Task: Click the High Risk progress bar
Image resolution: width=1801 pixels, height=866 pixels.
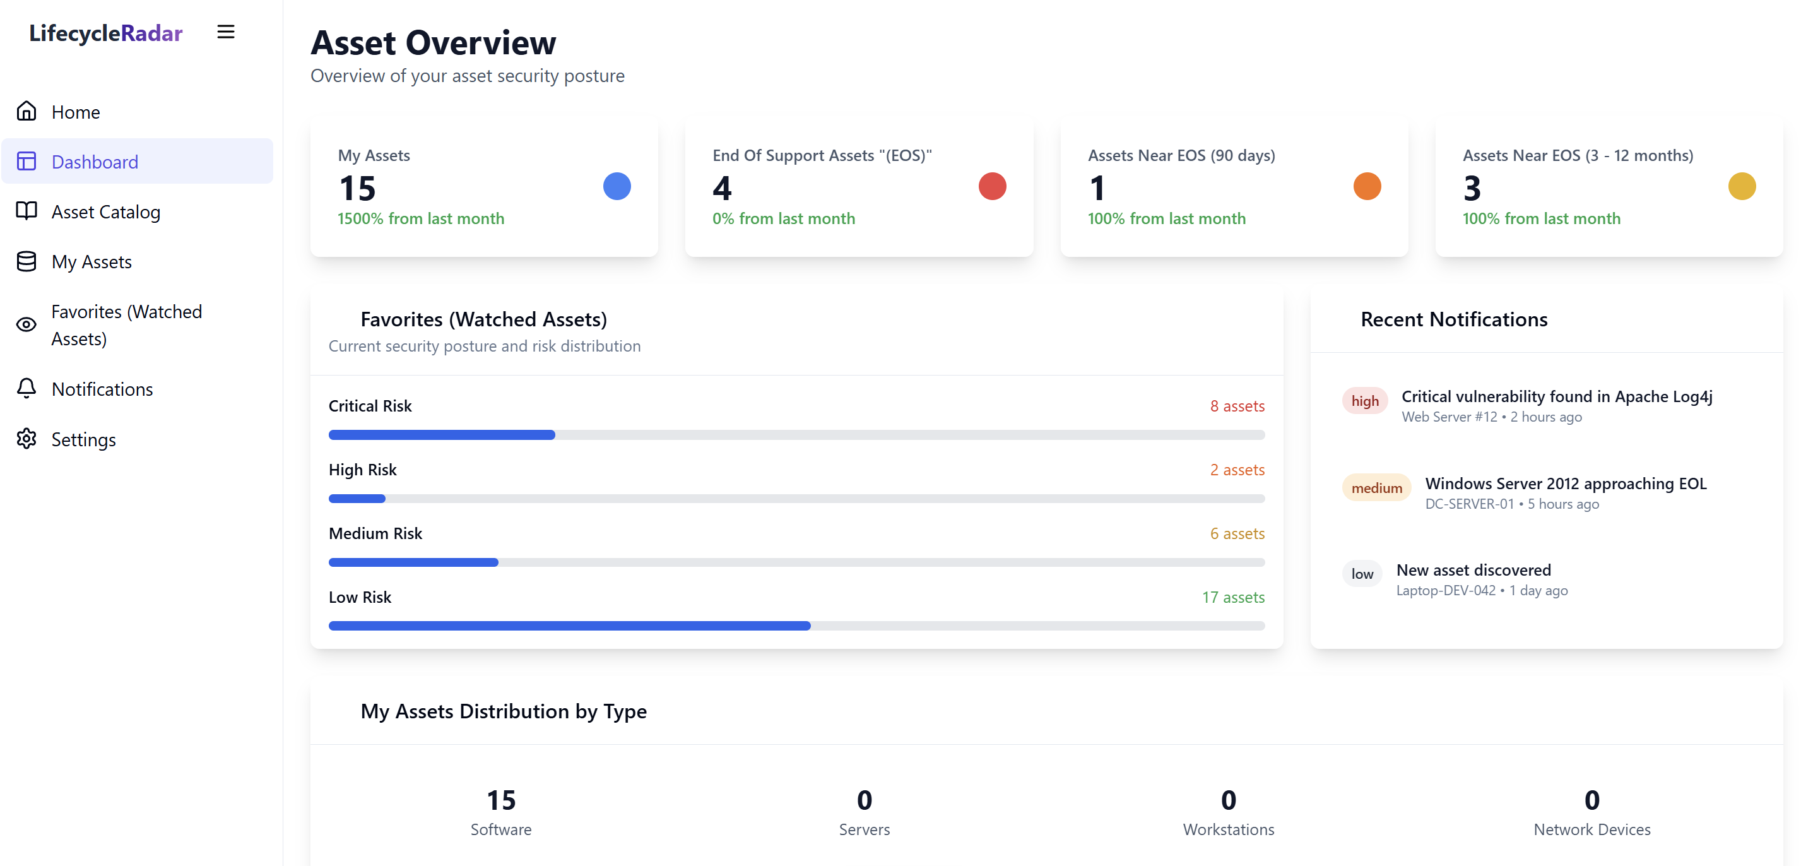Action: click(x=796, y=499)
